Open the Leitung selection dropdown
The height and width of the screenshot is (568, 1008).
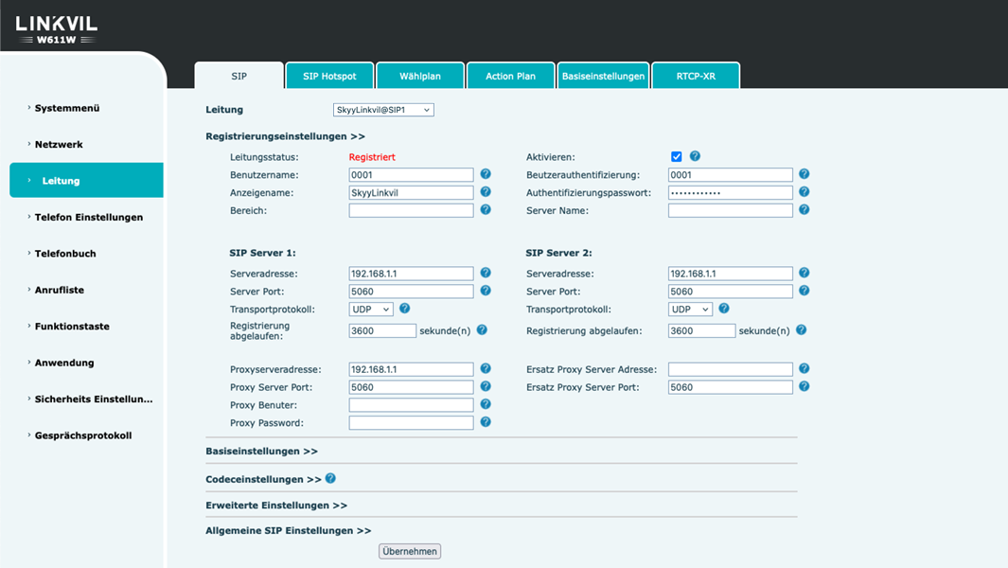(383, 110)
